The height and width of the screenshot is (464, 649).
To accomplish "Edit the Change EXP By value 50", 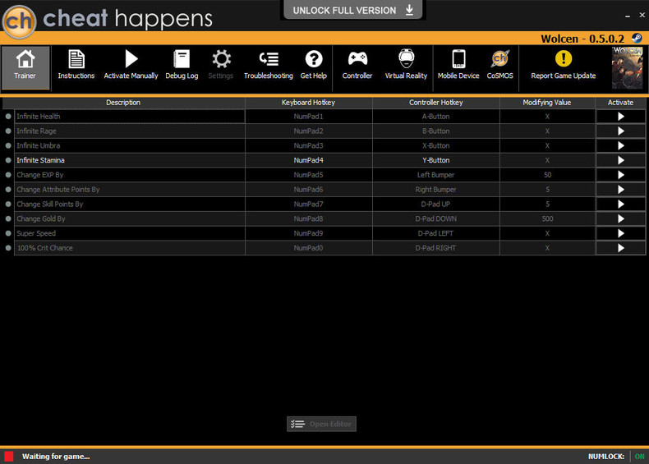I will [547, 175].
